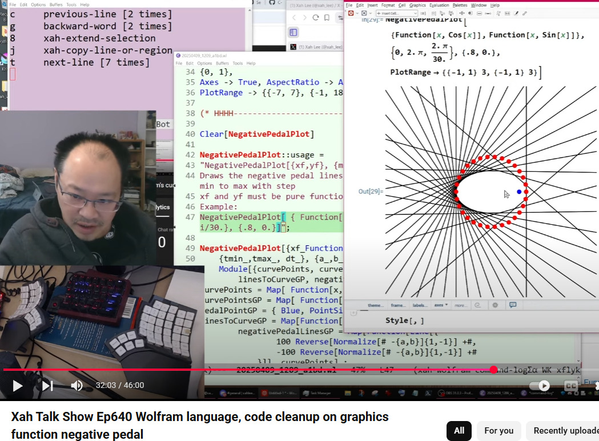This screenshot has width=599, height=441.
Task: Click the link chain icon in Mathematica toolbar
Action: 525,13
